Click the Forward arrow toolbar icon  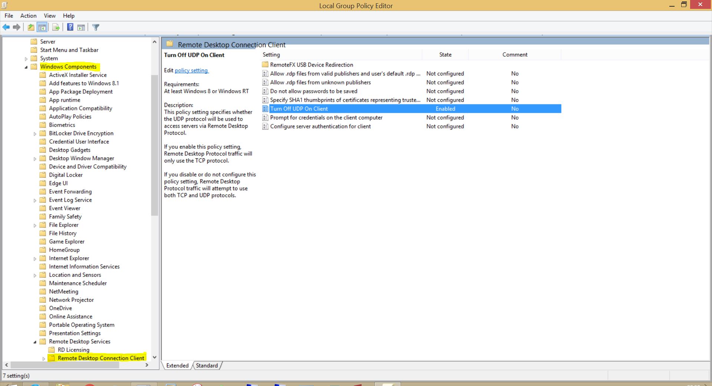17,27
